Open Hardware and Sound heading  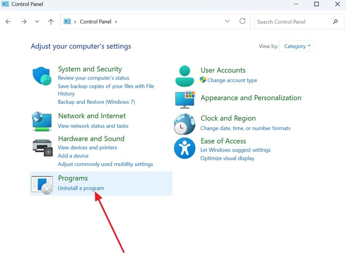pos(91,139)
